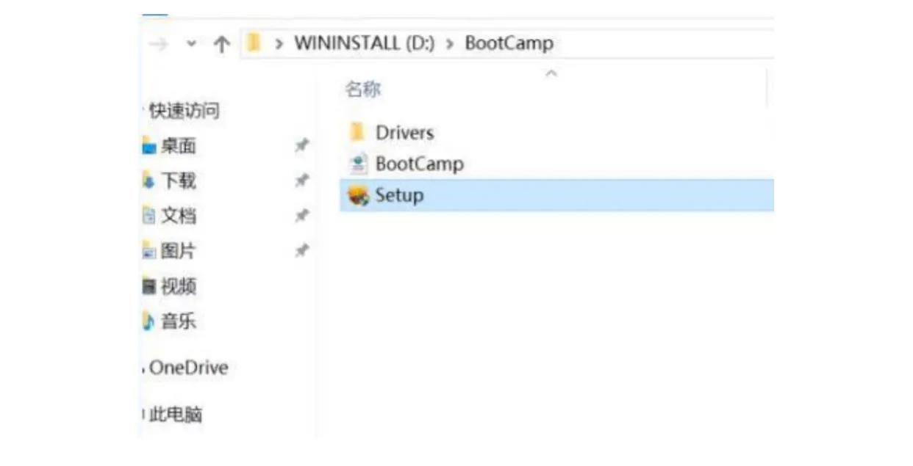Open 快速访问 in the navigation pane
Screen dimensions: 913x466
[185, 112]
